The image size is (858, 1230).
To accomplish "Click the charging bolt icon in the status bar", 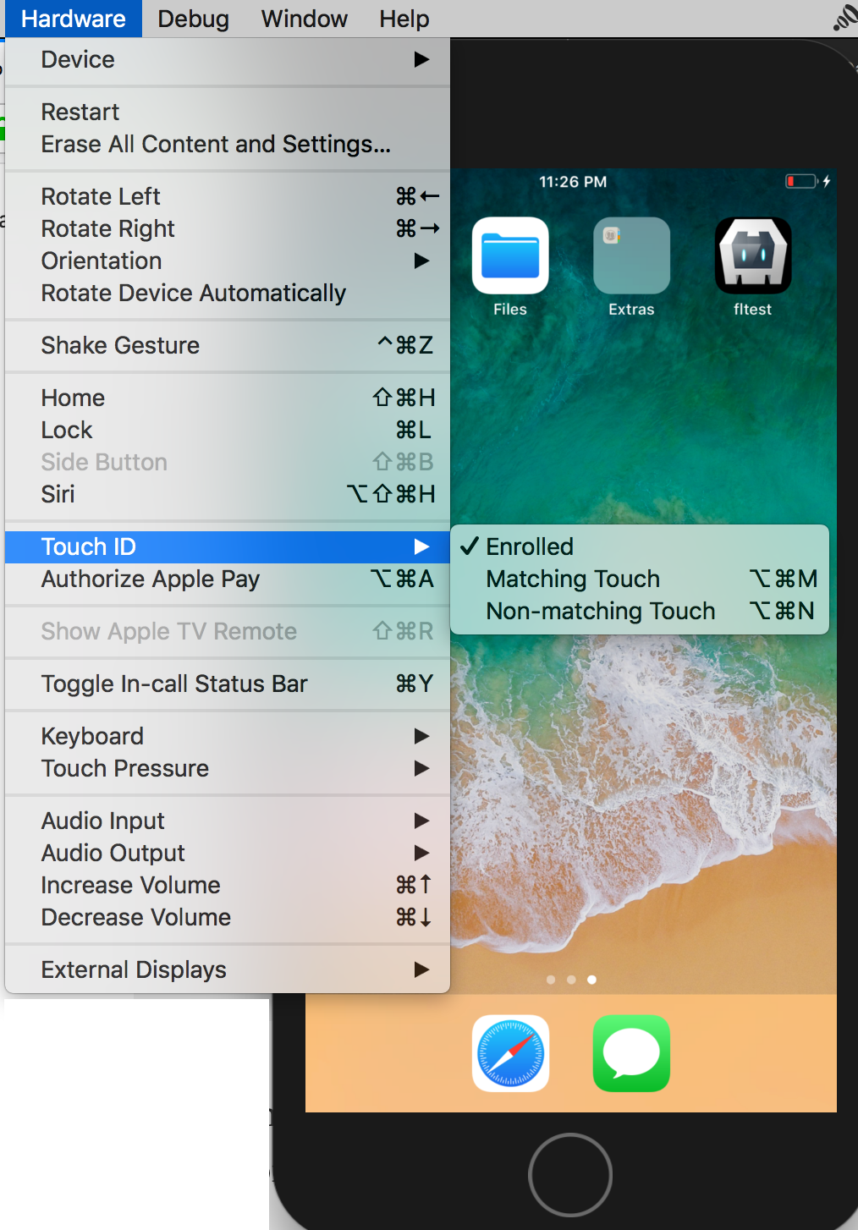I will [825, 181].
